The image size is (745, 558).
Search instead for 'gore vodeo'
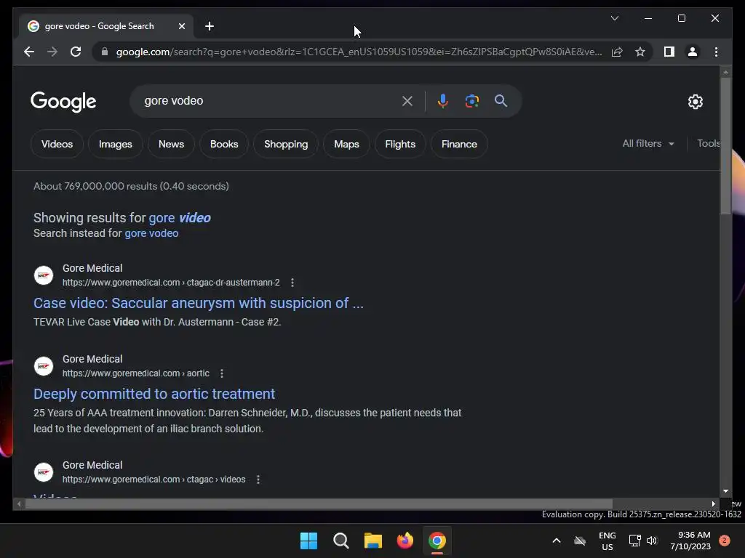point(151,233)
